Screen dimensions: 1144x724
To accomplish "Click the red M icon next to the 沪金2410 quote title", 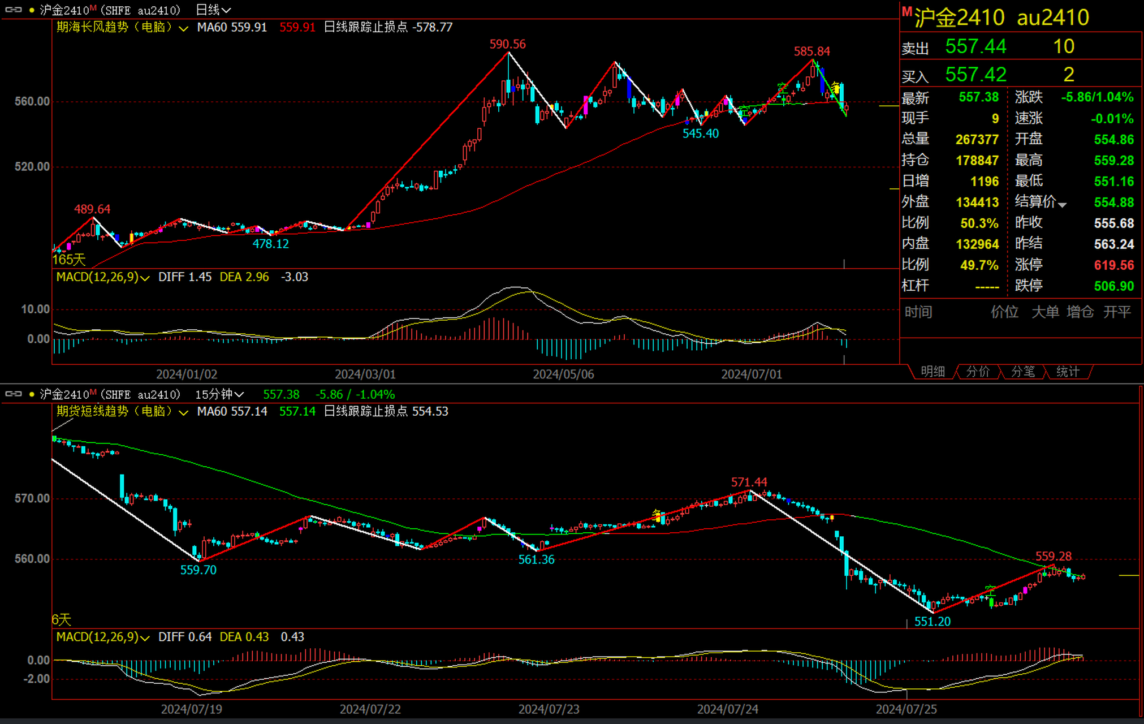I will point(906,12).
